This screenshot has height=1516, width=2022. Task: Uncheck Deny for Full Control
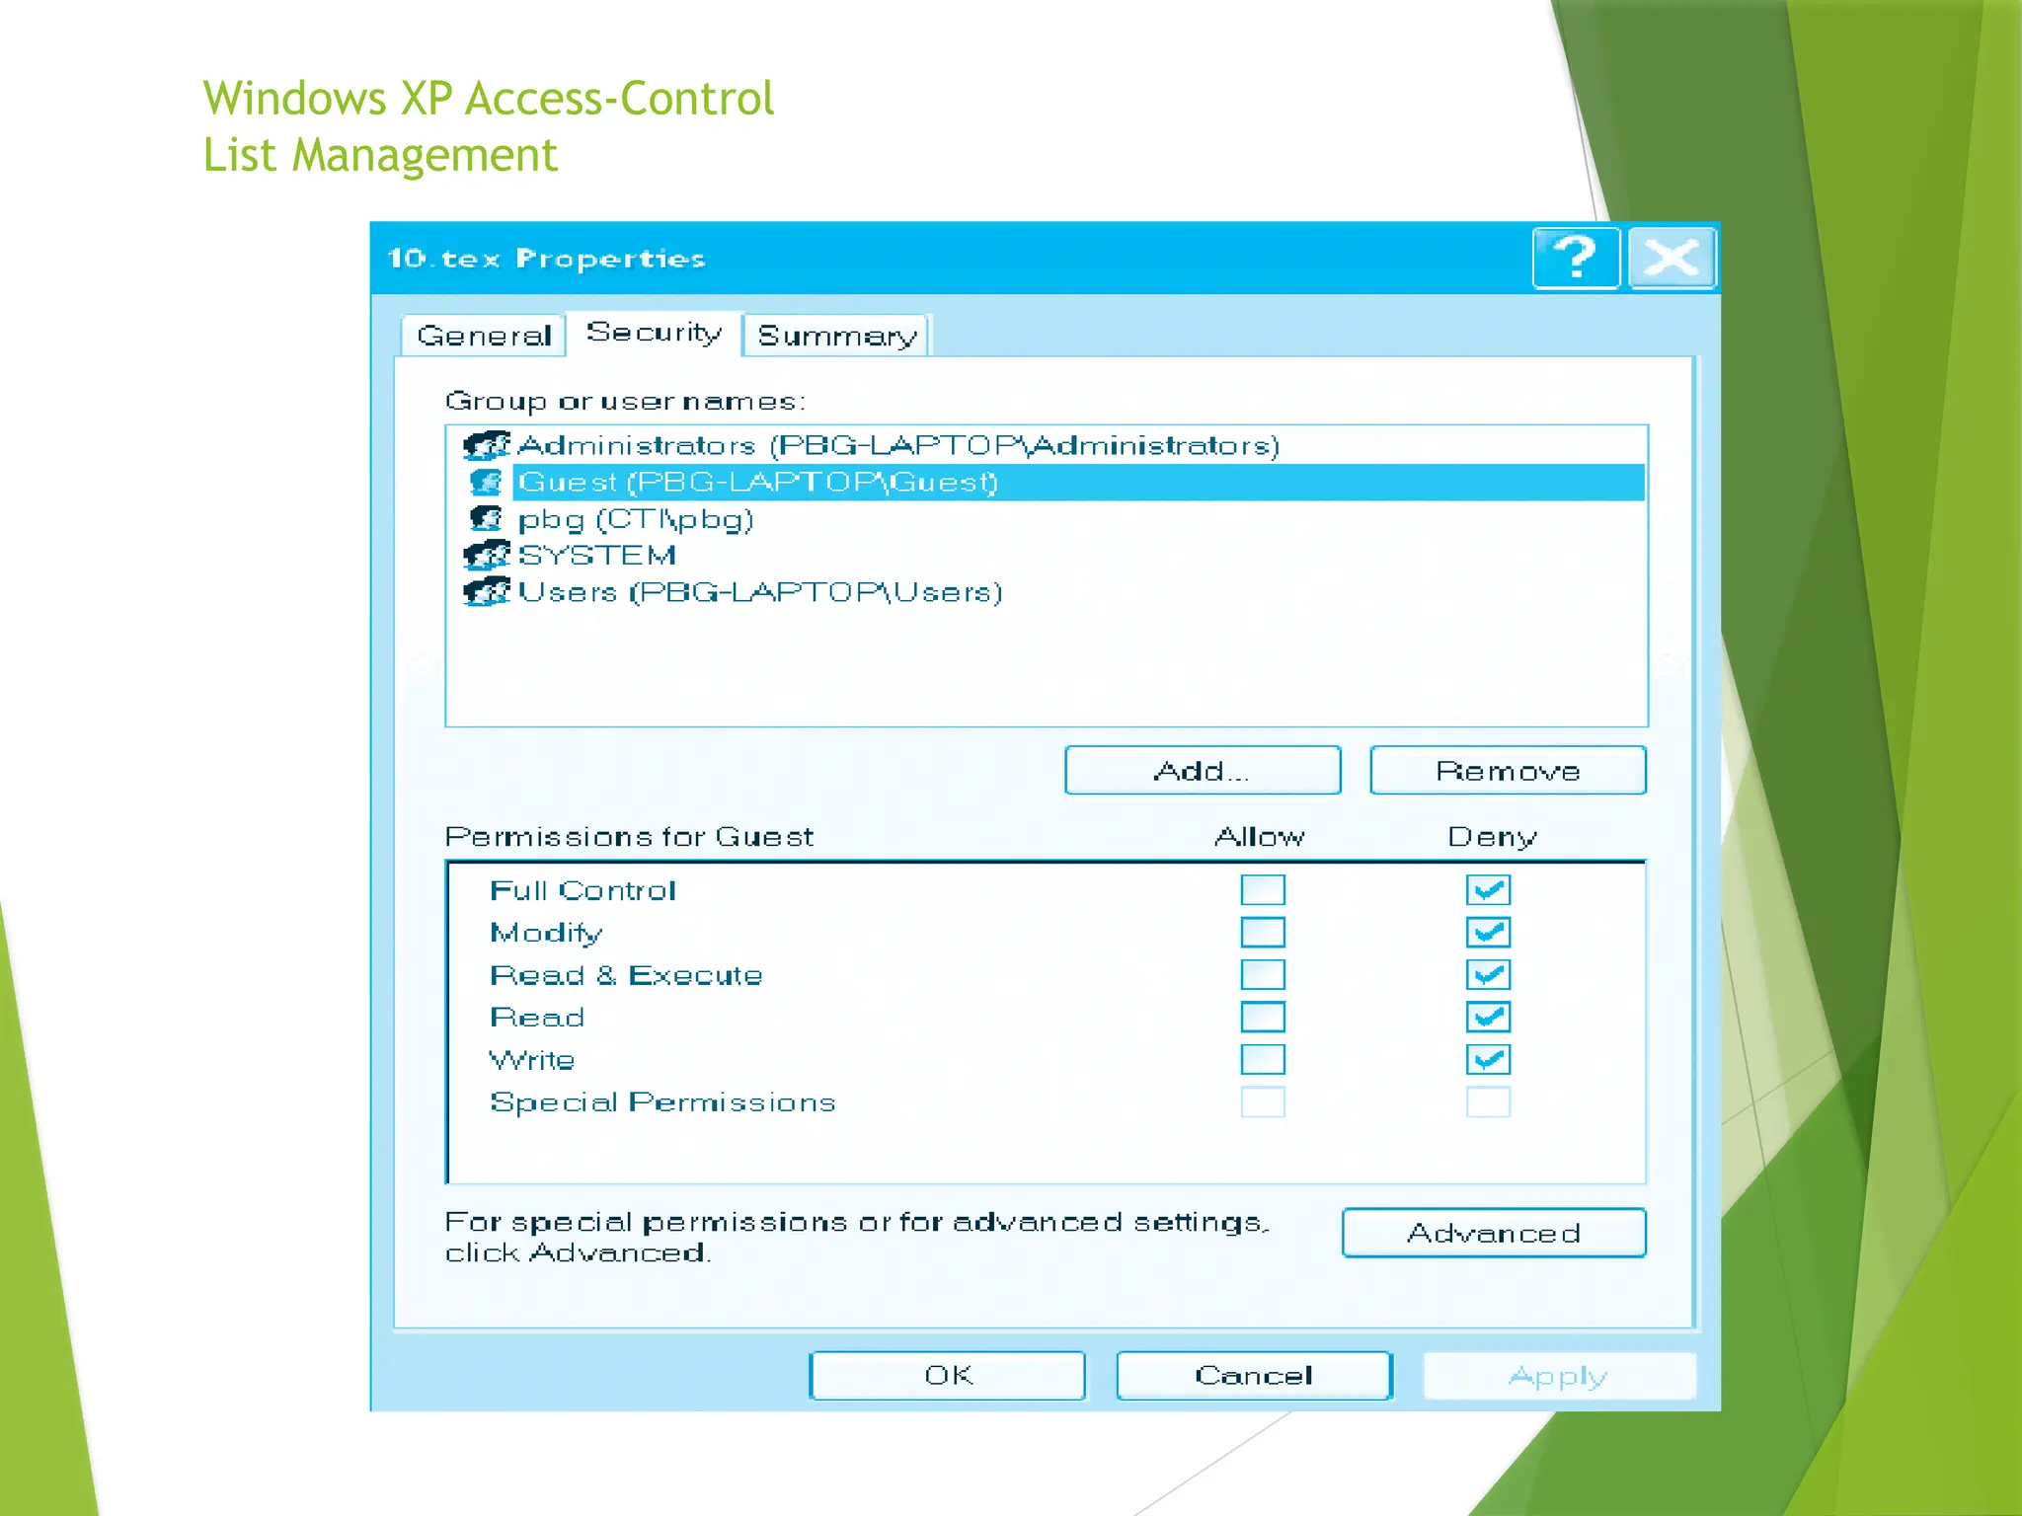click(x=1488, y=890)
